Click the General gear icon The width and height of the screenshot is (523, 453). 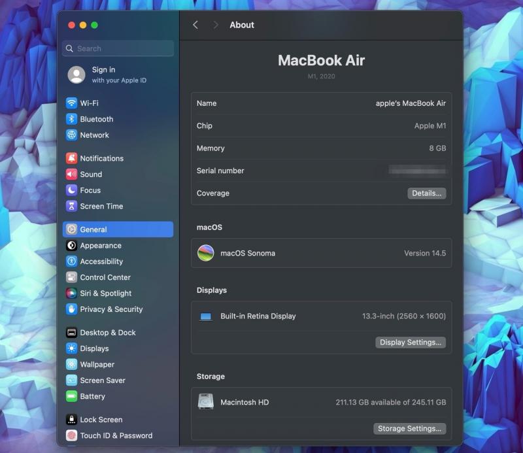click(71, 229)
